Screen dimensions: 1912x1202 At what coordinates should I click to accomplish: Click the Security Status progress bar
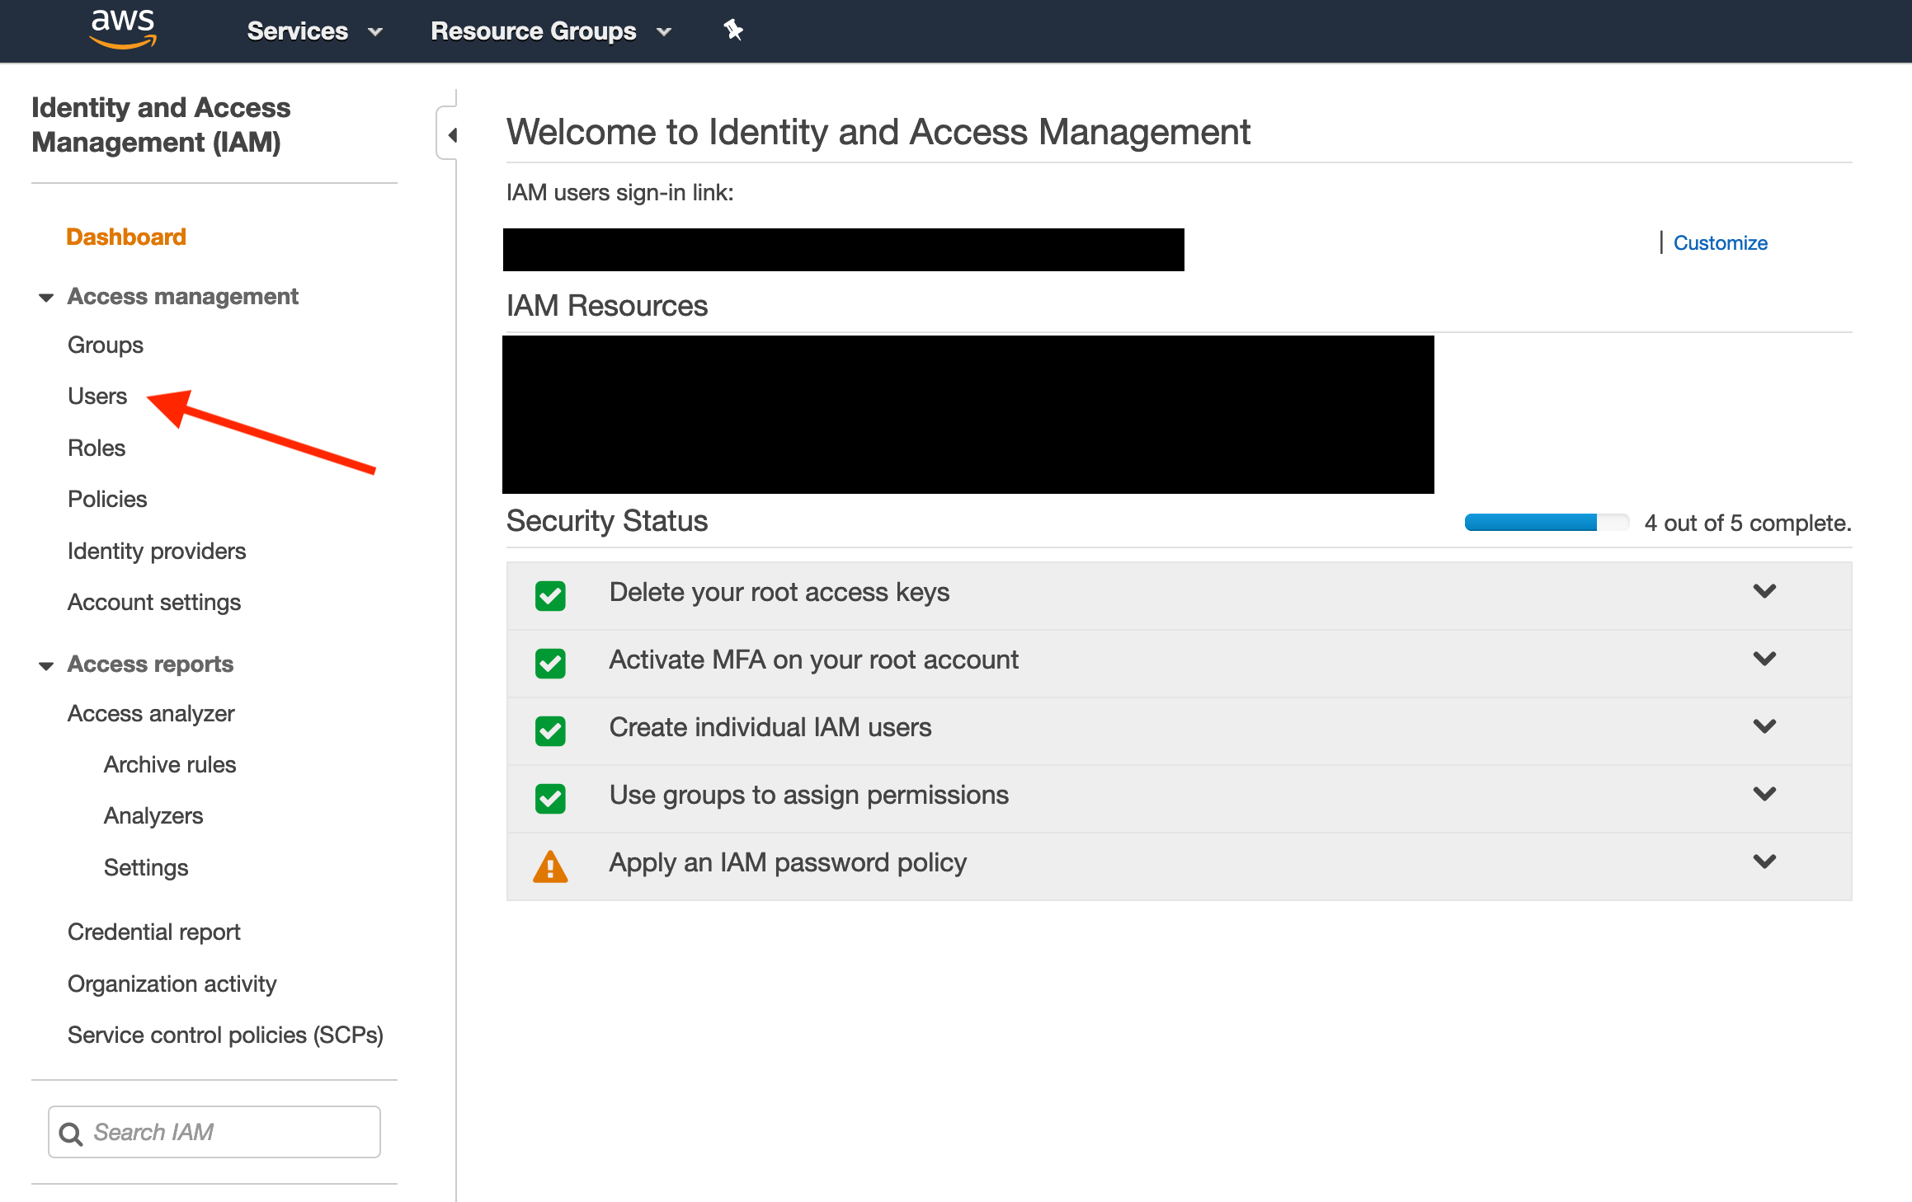1547,522
